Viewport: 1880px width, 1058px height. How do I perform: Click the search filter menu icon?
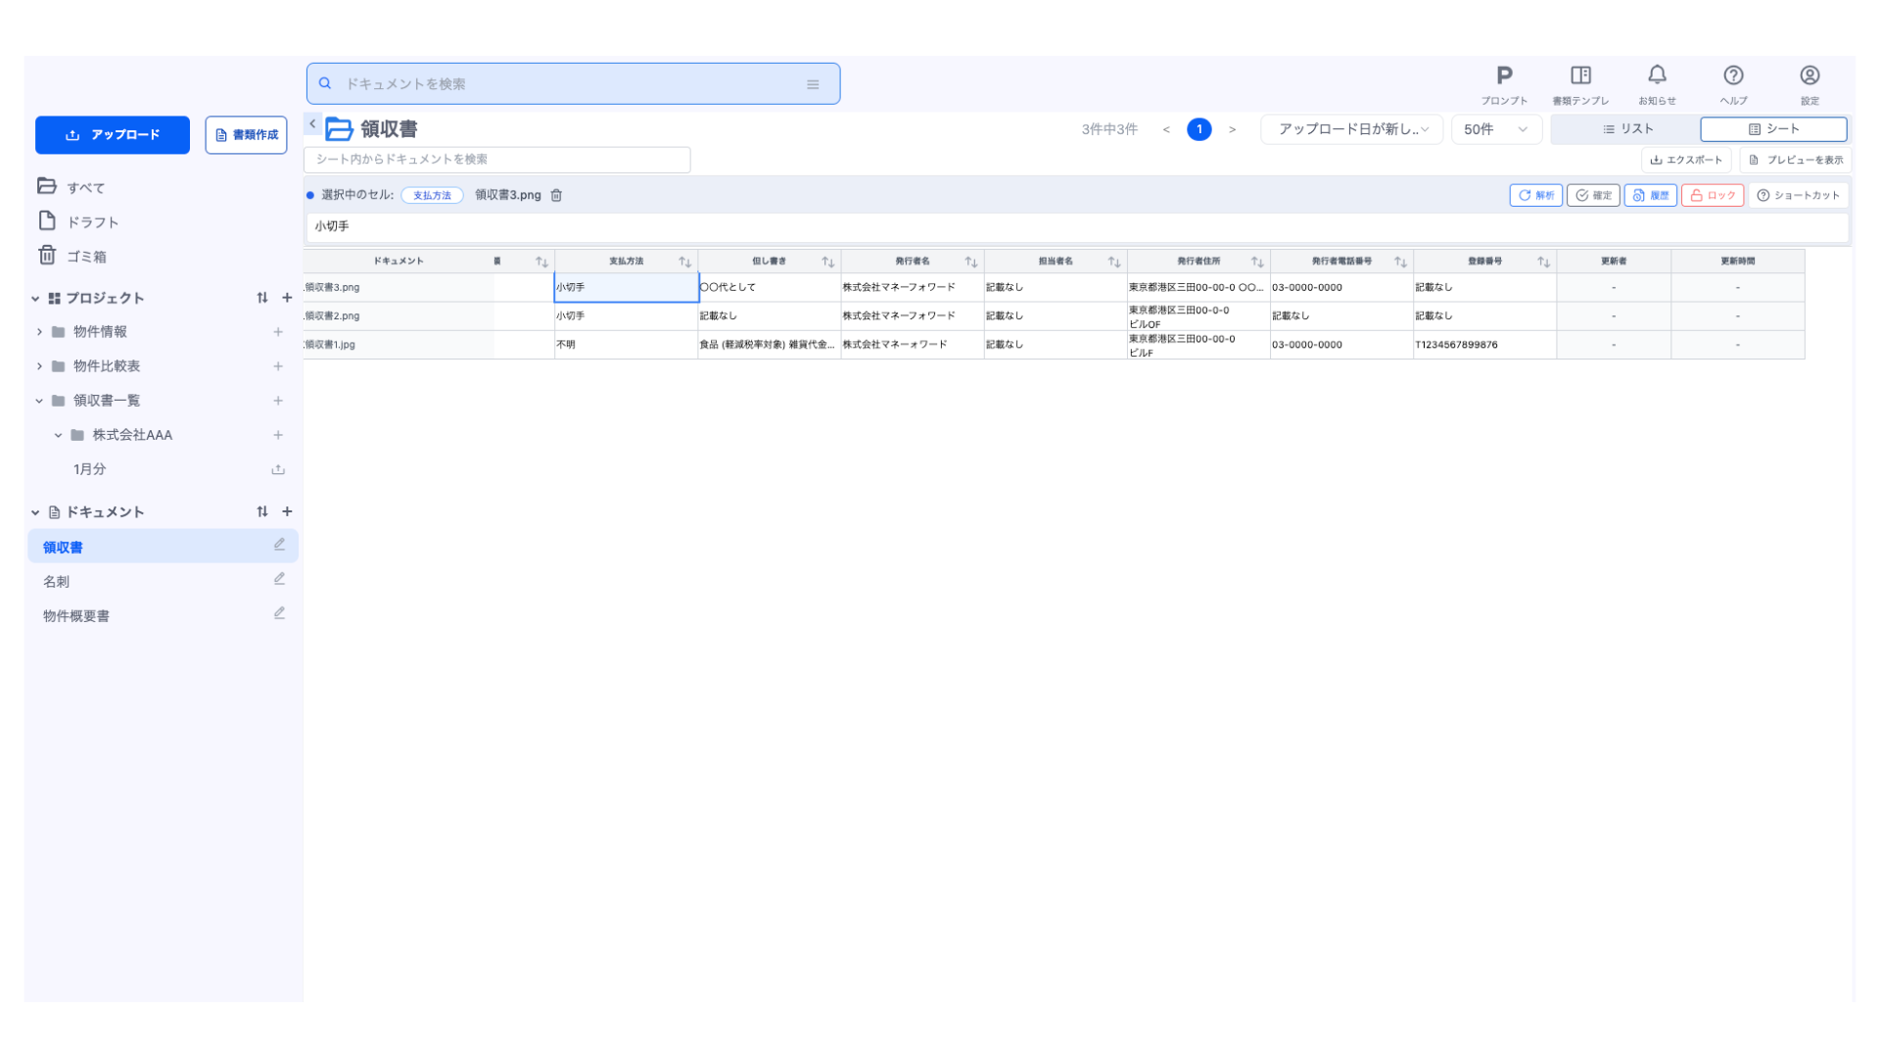[813, 85]
